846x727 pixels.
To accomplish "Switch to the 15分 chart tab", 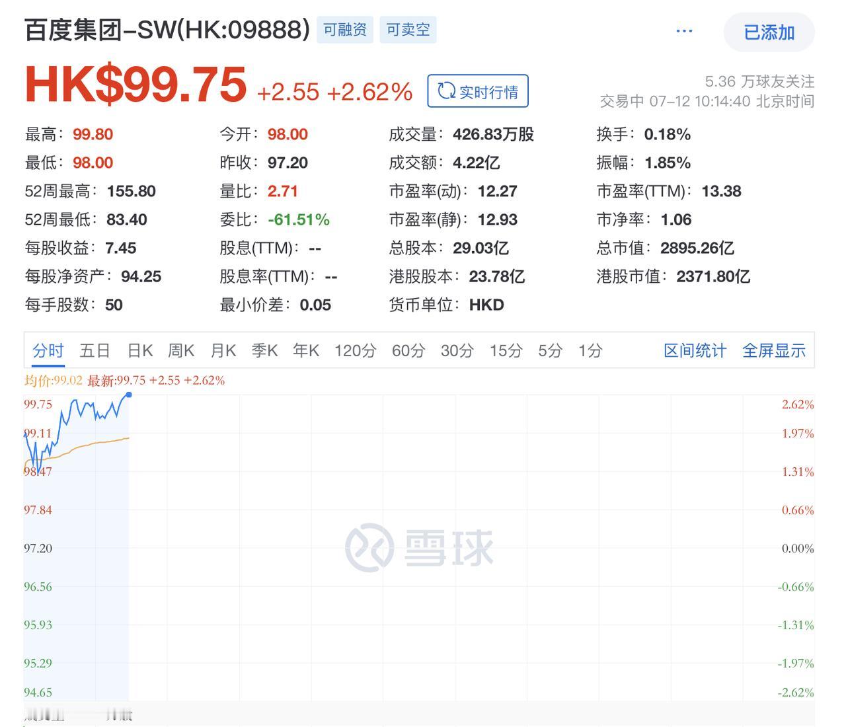I will (x=506, y=350).
